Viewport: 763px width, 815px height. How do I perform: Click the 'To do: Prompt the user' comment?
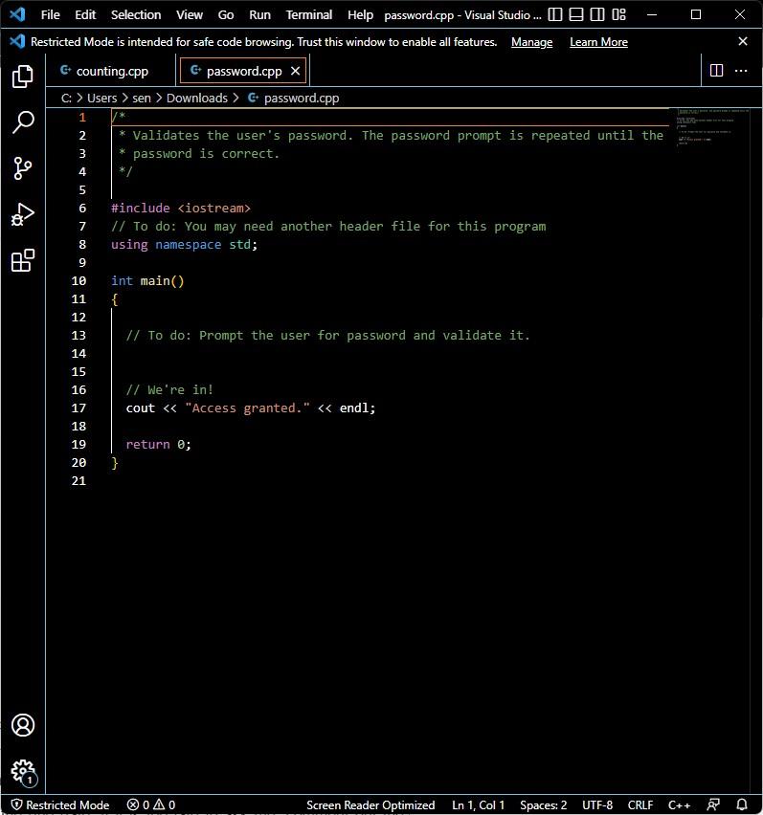click(327, 335)
